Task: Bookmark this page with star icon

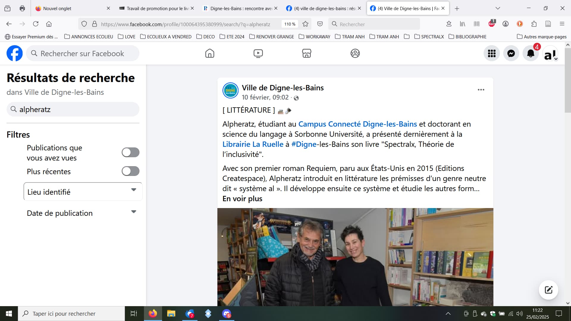Action: click(305, 24)
